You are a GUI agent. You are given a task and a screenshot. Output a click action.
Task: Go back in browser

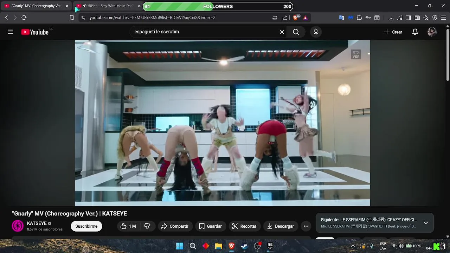tap(6, 18)
